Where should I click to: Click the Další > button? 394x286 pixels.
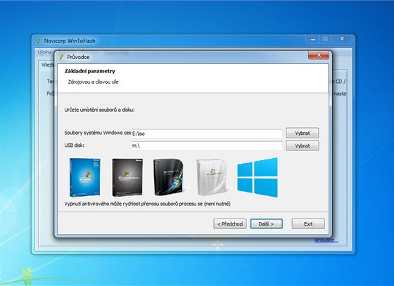[x=266, y=223]
